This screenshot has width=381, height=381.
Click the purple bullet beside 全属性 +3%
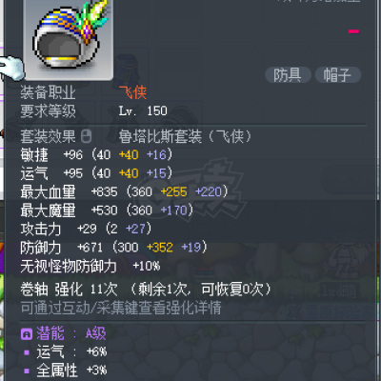coord(27,371)
